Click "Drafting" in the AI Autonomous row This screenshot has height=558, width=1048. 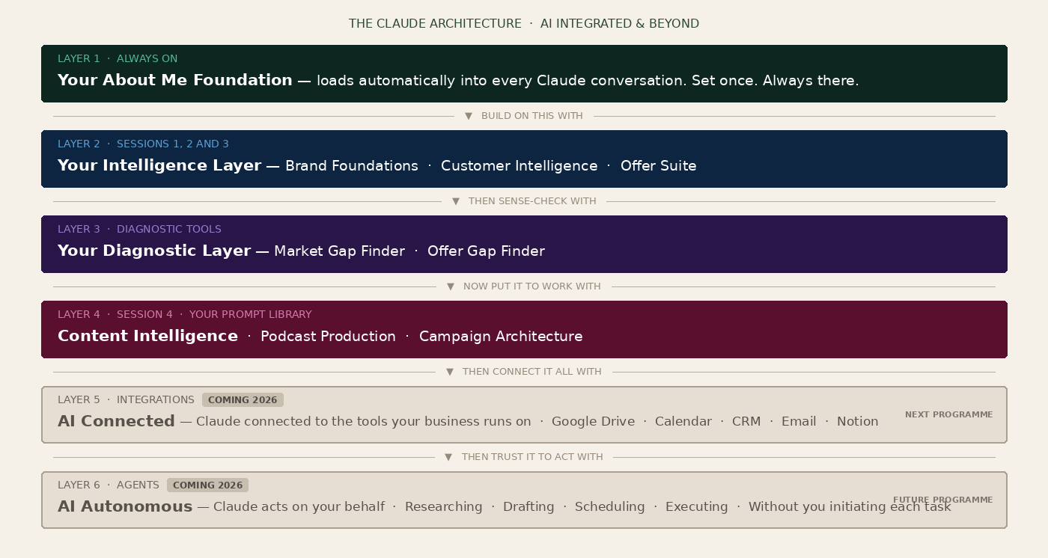pos(528,507)
